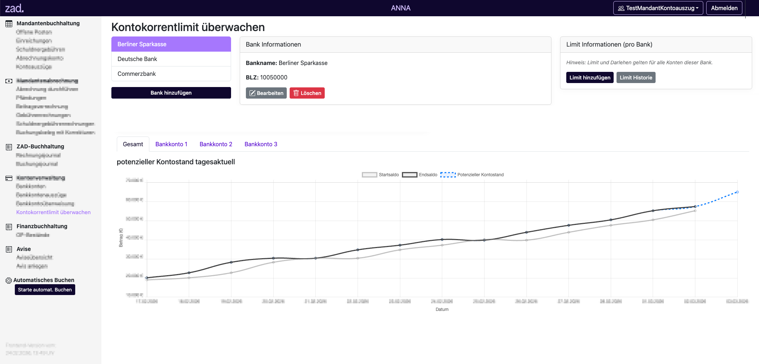The width and height of the screenshot is (759, 364).
Task: Click the ZAD-Buchhaltung sidebar icon
Action: [x=9, y=147]
